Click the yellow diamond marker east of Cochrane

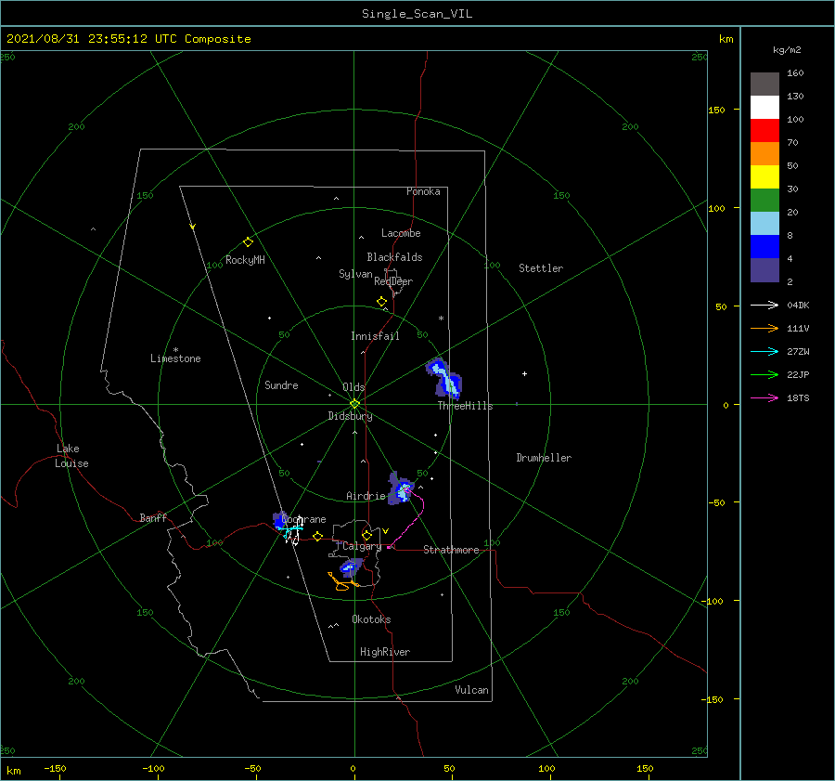(x=317, y=536)
